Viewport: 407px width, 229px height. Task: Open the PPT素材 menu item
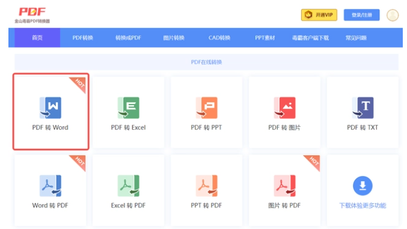click(265, 38)
